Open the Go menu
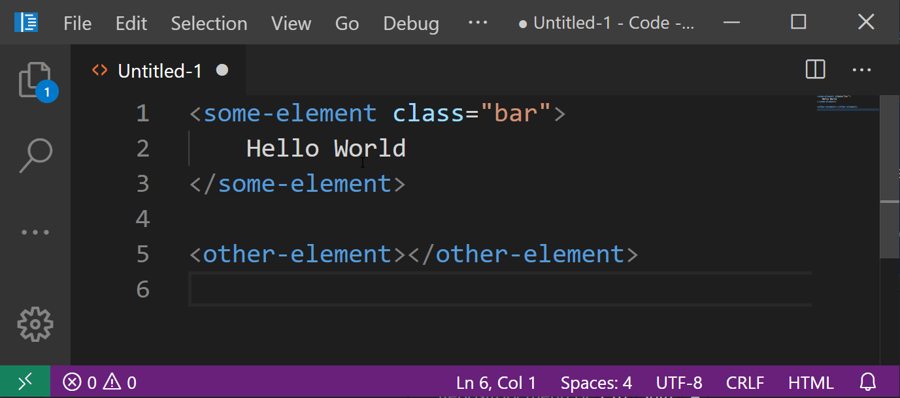 347,23
